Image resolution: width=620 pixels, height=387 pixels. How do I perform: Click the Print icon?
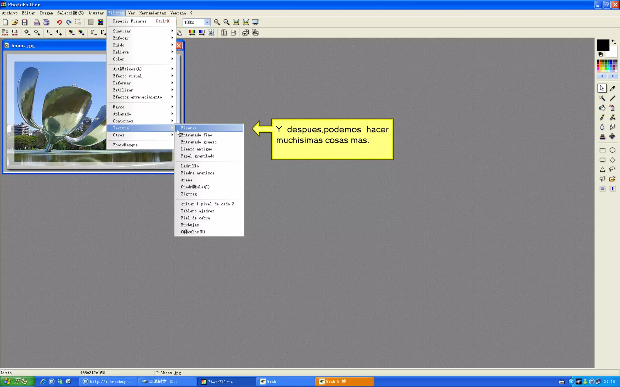tap(37, 22)
